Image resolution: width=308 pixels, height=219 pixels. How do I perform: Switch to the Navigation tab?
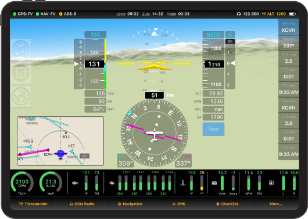click(x=130, y=204)
